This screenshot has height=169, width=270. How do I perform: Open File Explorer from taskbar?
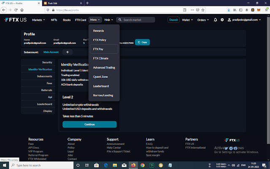coord(115,165)
